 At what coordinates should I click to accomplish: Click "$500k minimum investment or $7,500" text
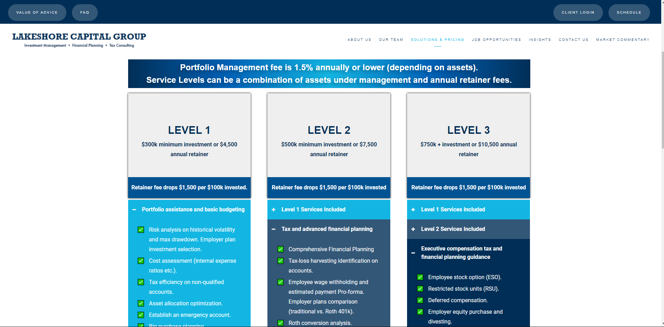click(329, 144)
